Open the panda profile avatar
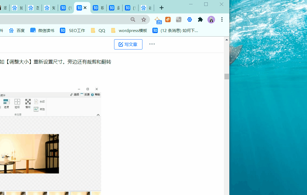The height and width of the screenshot is (195, 307). coord(211,20)
